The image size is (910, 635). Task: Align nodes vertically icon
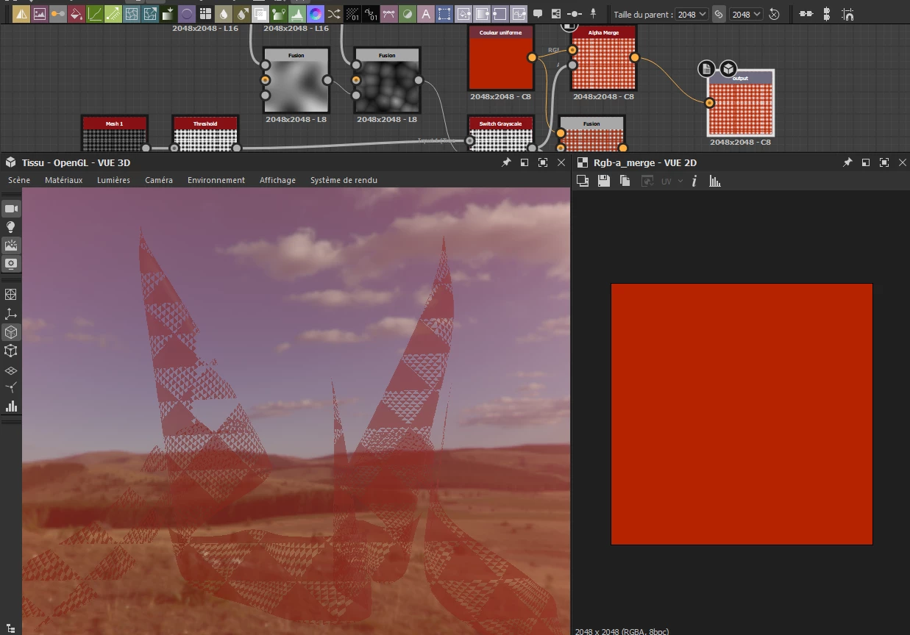click(827, 13)
